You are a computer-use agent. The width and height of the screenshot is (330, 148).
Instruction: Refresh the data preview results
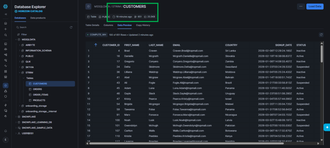(321, 35)
